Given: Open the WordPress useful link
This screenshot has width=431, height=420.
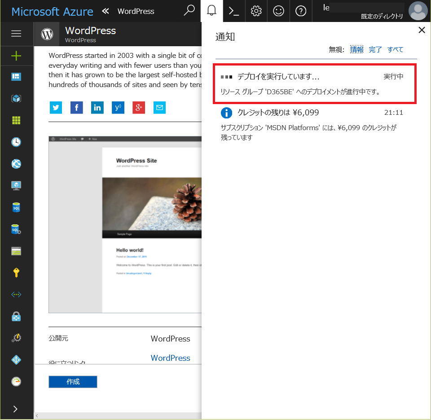Looking at the screenshot, I should point(170,358).
